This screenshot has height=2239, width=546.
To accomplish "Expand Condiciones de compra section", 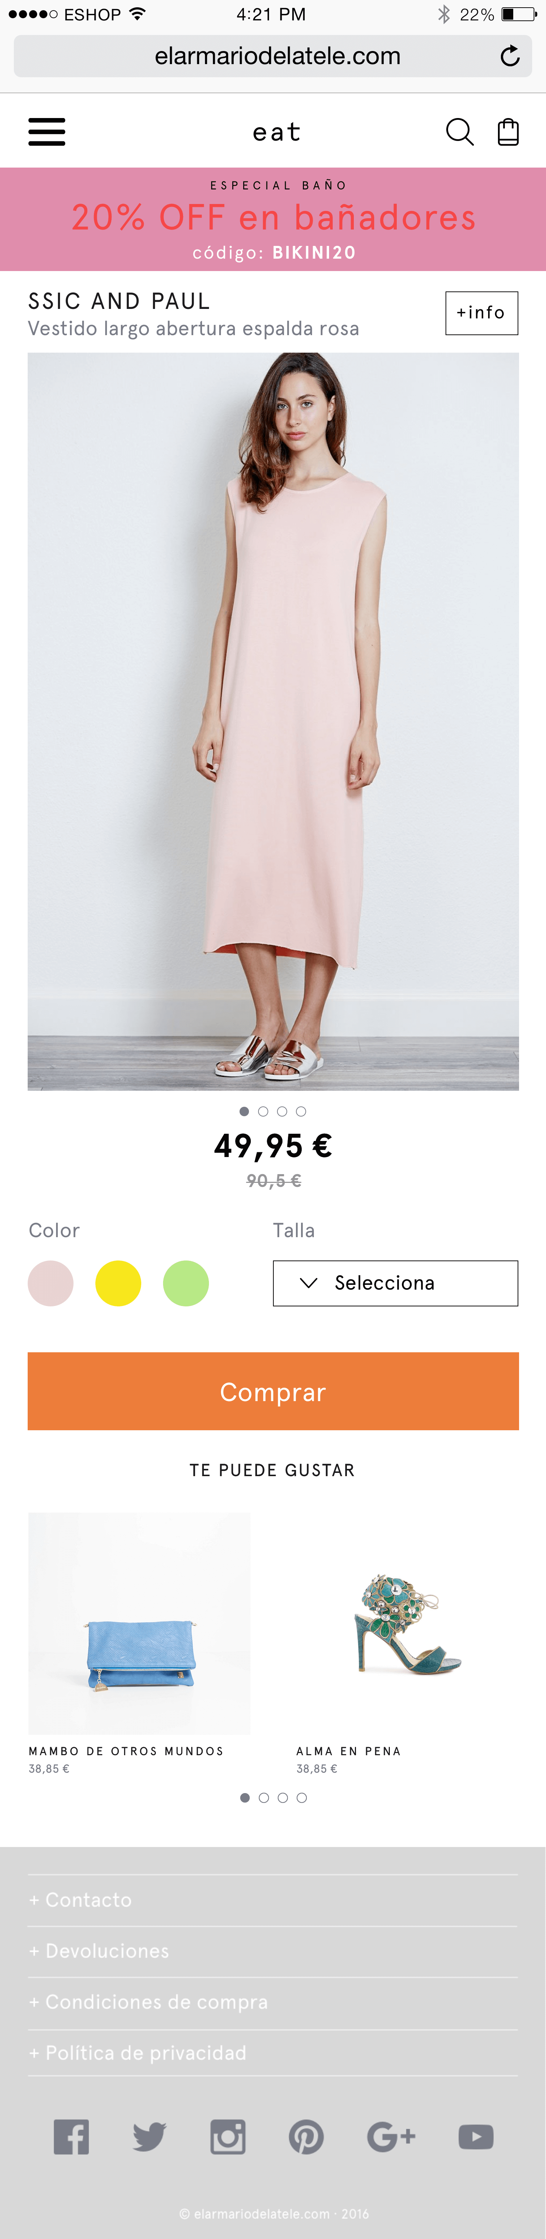I will coord(273,2003).
